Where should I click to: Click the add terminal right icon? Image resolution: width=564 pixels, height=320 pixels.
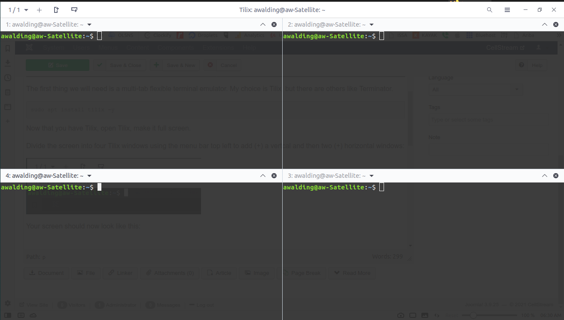coord(56,10)
